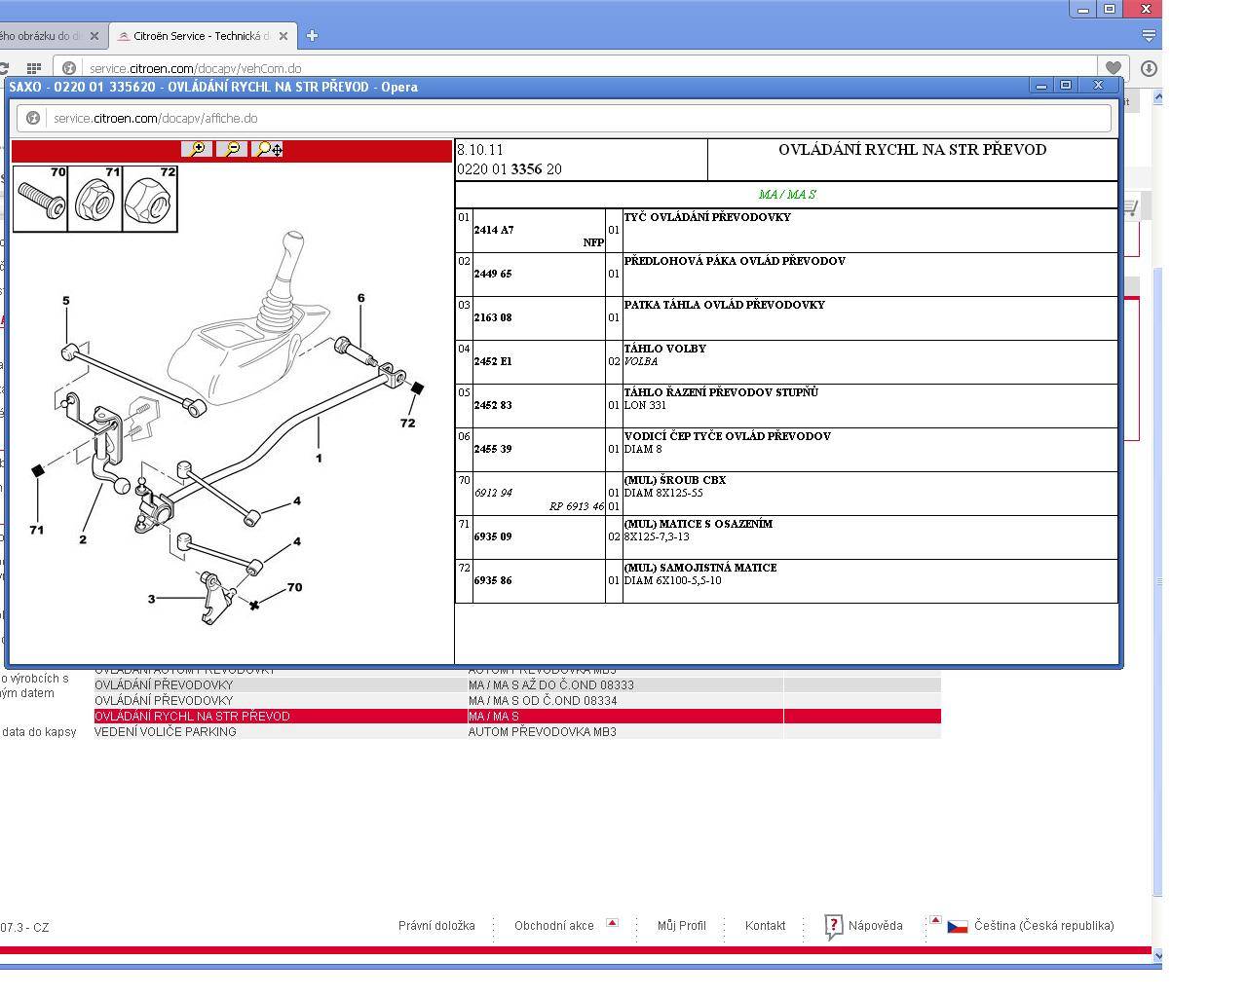The image size is (1247, 997).
Task: Click the 'PŘEDLOHOVÁ PÁKA OVLÁD PŘEVODOV' description
Action: pyautogui.click(x=735, y=261)
